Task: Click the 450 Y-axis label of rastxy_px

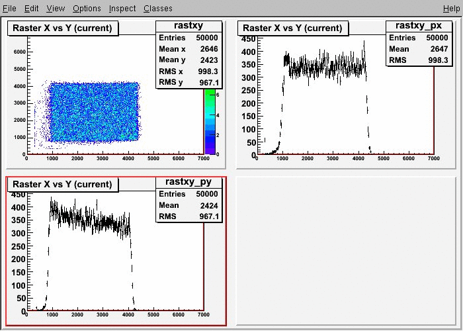Action: click(x=248, y=39)
